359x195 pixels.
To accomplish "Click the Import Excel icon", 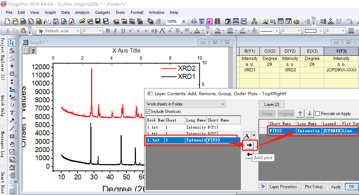I will click(140, 21).
